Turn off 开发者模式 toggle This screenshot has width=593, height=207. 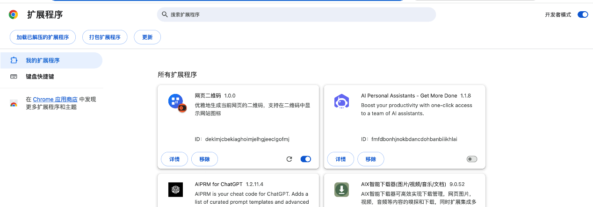pyautogui.click(x=583, y=14)
